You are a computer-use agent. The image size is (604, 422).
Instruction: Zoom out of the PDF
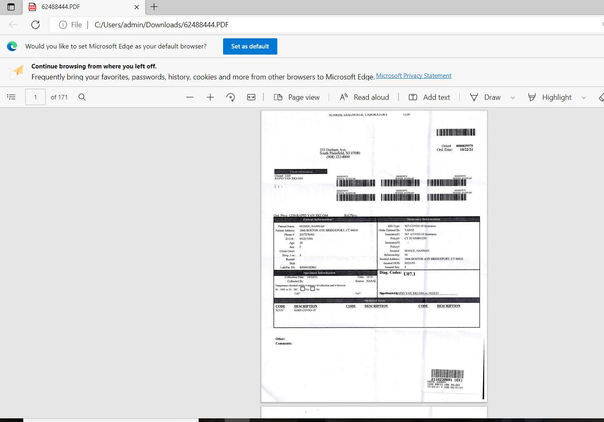tap(190, 97)
